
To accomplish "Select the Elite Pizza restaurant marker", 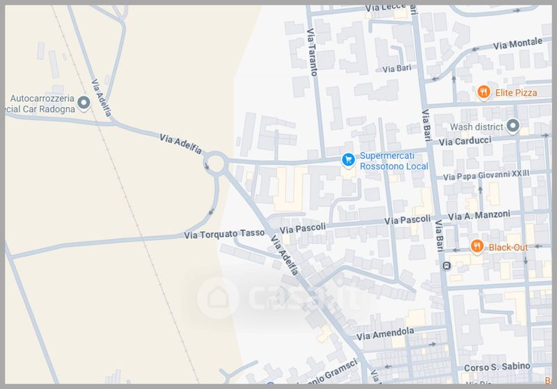I will 483,93.
